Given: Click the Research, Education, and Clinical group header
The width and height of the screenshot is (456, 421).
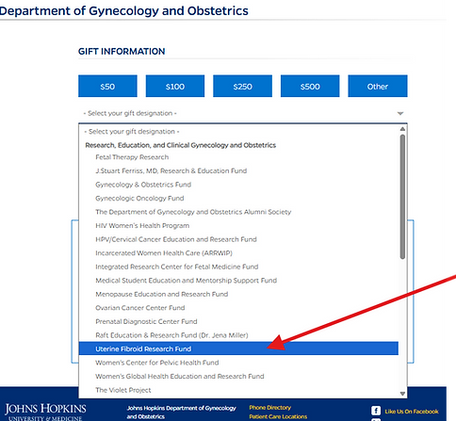Looking at the screenshot, I should coord(181,145).
